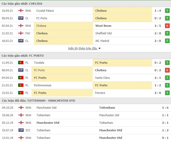Expand 'Hiển thị thêm trận đấu' arrow
171x143 pixels.
(x=99, y=48)
